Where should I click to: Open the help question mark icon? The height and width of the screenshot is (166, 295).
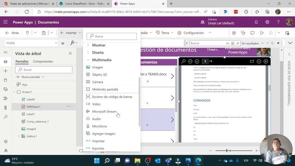coord(278,22)
